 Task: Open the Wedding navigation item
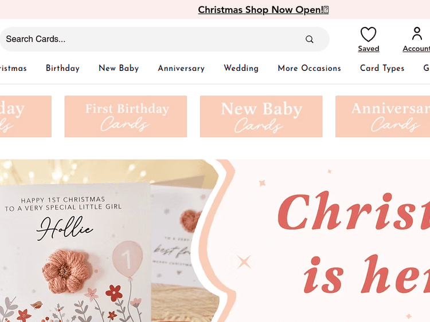tap(241, 68)
